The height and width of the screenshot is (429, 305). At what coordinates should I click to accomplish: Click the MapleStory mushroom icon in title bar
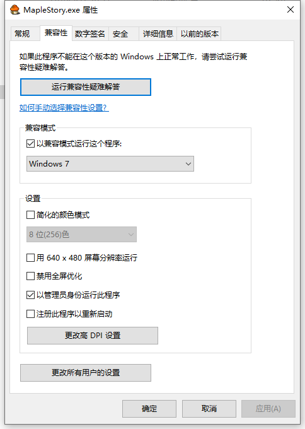15,10
